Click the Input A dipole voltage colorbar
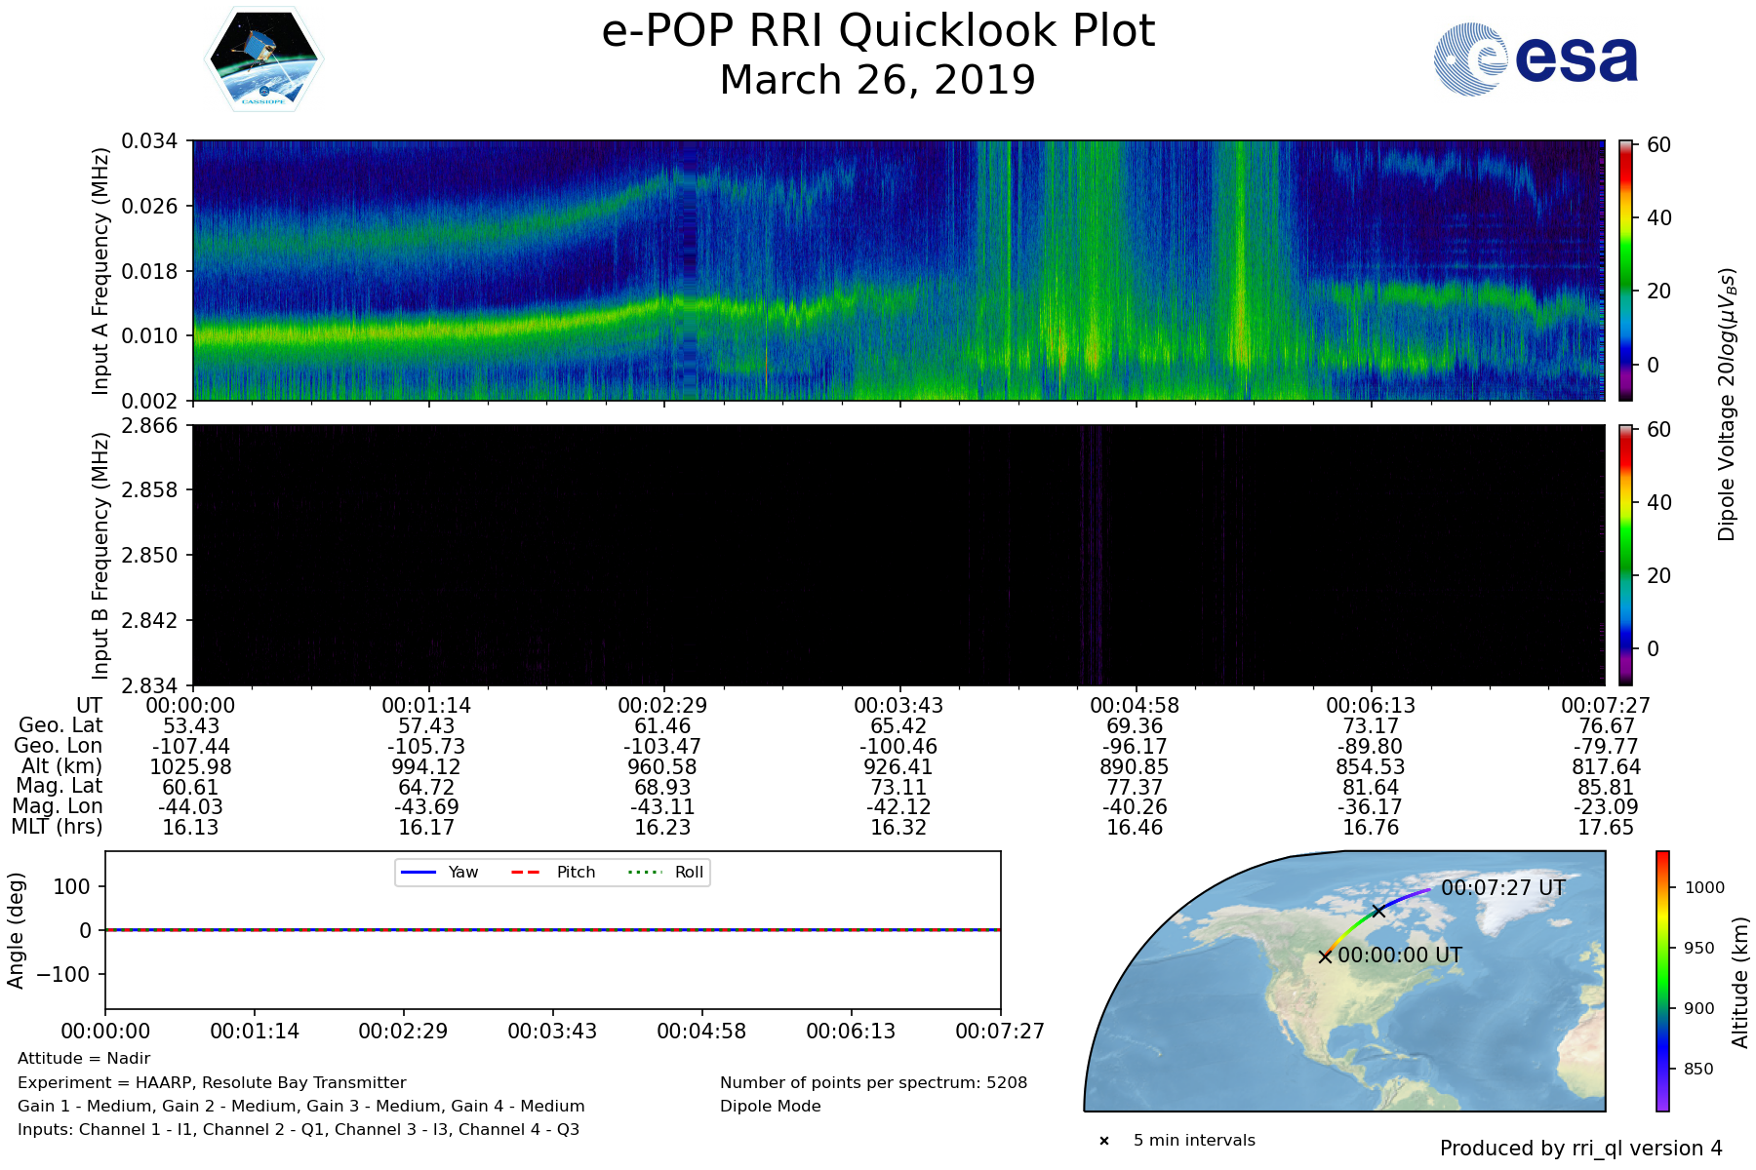Image resolution: width=1756 pixels, height=1170 pixels. [x=1625, y=270]
